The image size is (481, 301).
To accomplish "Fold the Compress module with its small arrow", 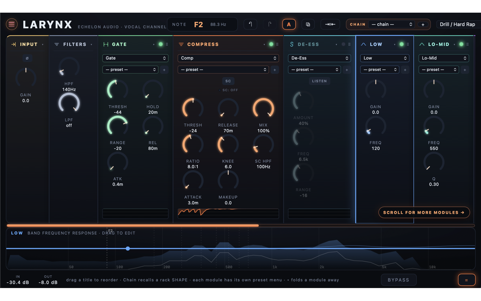I will pyautogui.click(x=264, y=45).
